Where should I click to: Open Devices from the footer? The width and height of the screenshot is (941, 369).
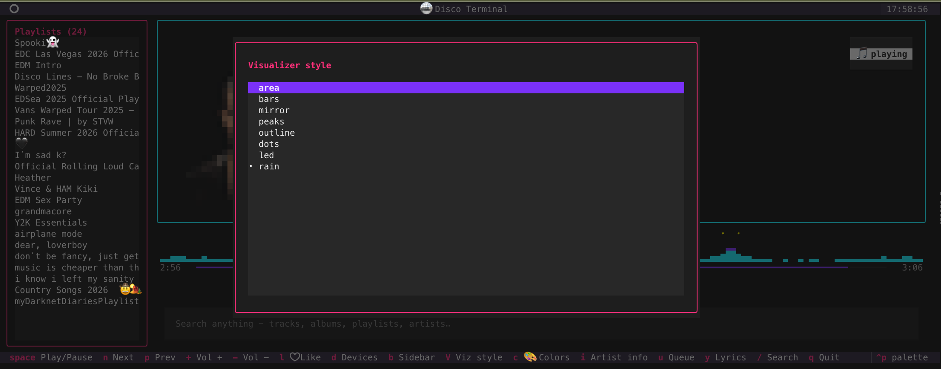[355, 357]
